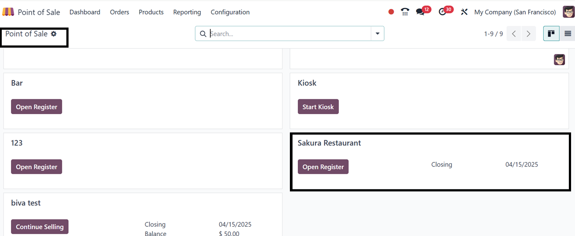
Task: Click Start Kiosk button
Action: 318,107
